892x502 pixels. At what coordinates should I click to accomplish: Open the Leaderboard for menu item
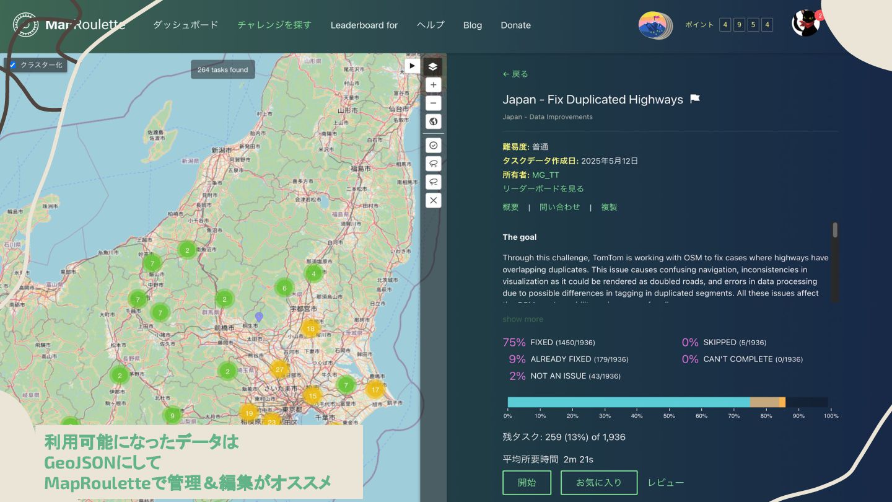364,25
